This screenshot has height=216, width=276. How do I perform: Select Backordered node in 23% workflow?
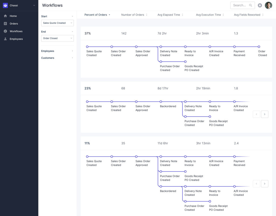(x=161, y=102)
